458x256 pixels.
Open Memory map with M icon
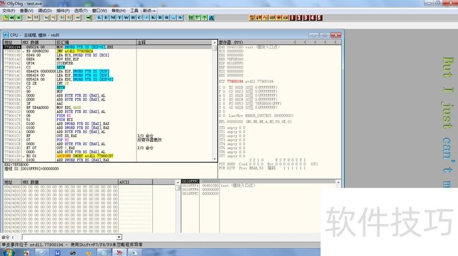pyautogui.click(x=113, y=18)
